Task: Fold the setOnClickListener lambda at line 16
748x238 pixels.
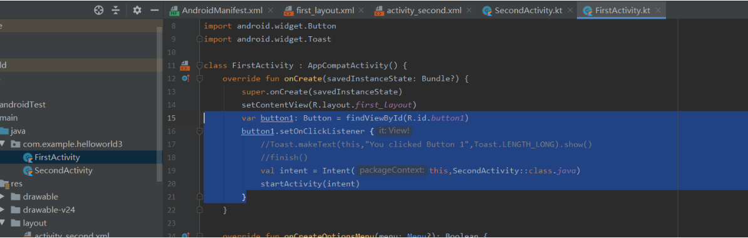Action: (200, 131)
